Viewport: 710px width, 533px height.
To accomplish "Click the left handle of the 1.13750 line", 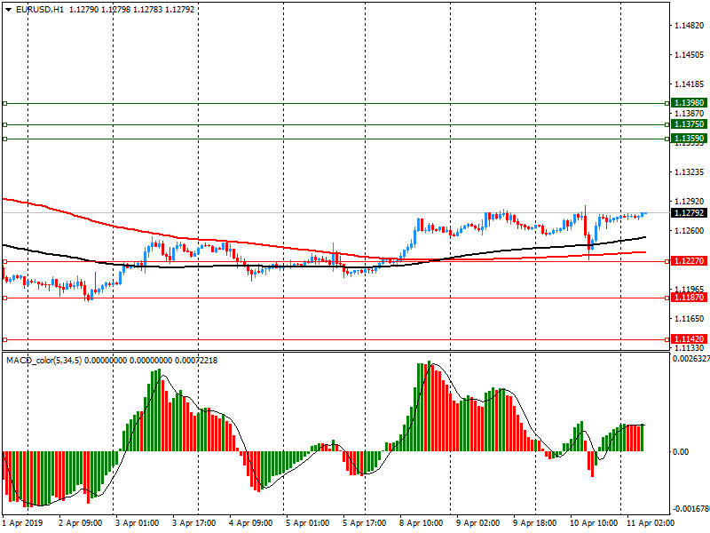I will 5,125.
